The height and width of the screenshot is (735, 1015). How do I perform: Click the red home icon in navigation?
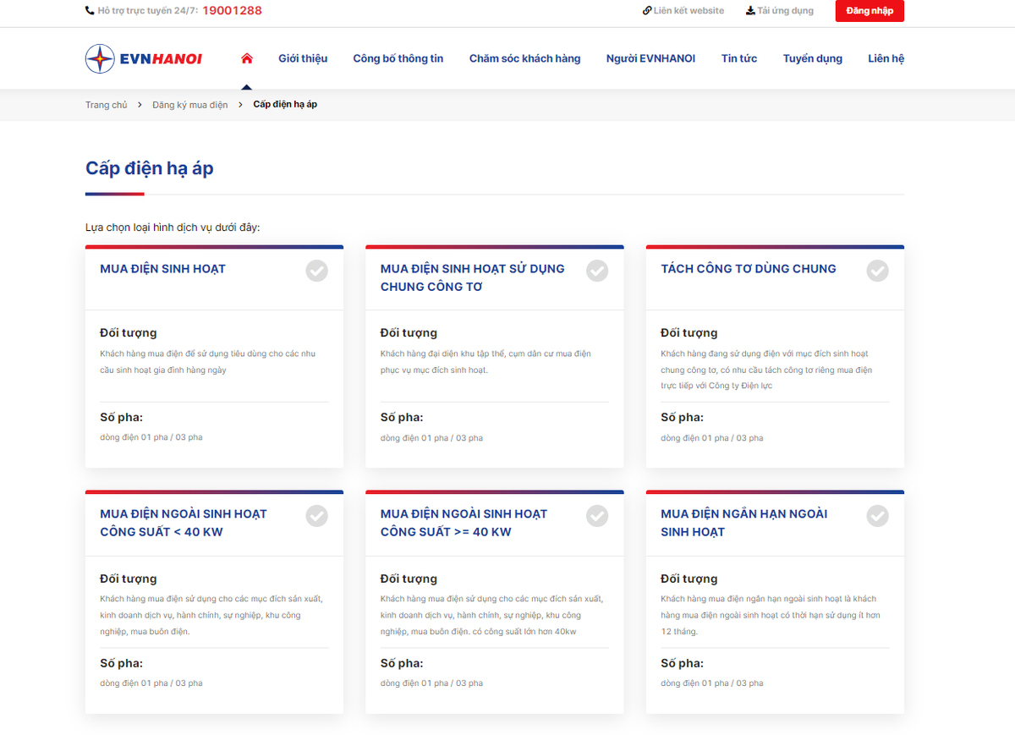[x=247, y=58]
